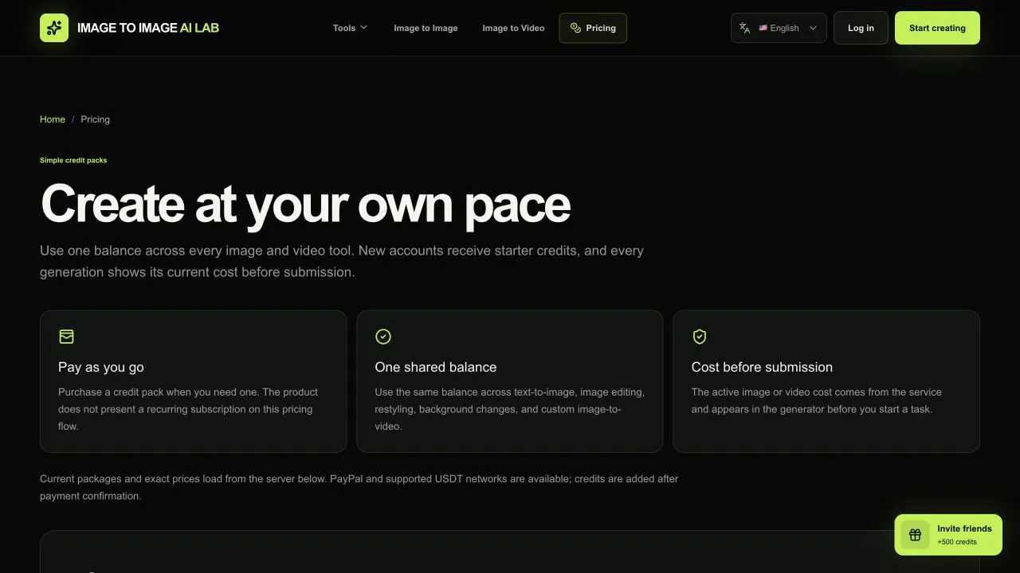Open the Image to Image page
Viewport: 1020px width, 573px height.
426,28
